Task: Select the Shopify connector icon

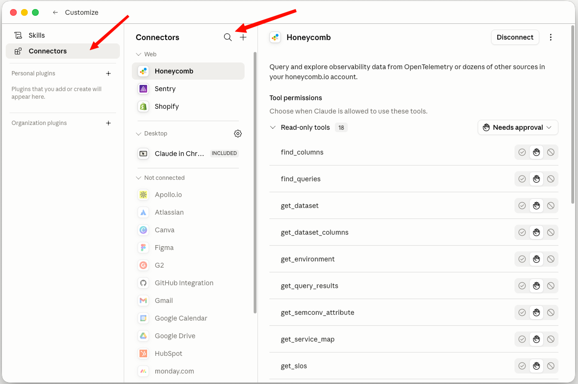Action: [x=143, y=106]
